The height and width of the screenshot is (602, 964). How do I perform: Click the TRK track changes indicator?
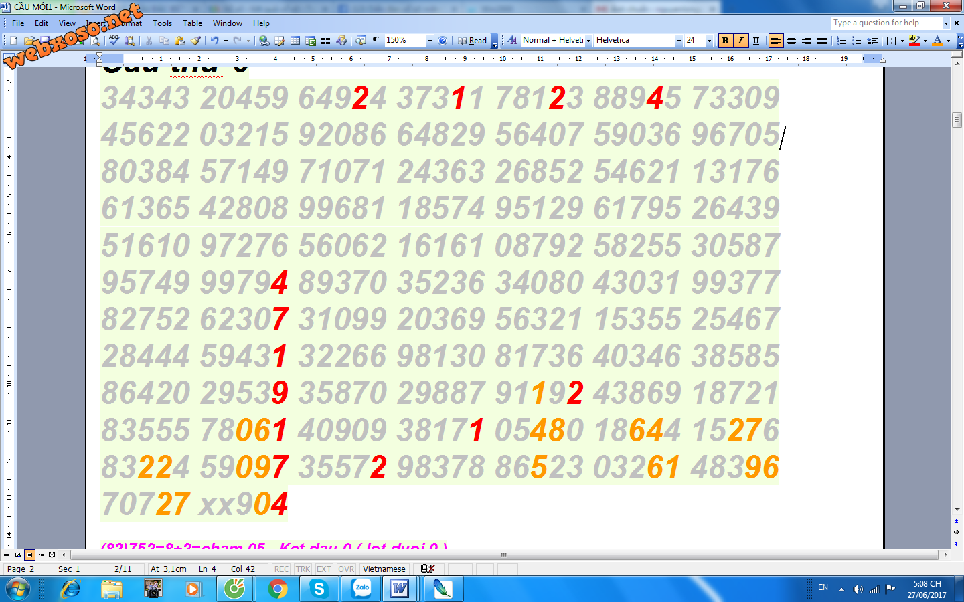pyautogui.click(x=303, y=569)
